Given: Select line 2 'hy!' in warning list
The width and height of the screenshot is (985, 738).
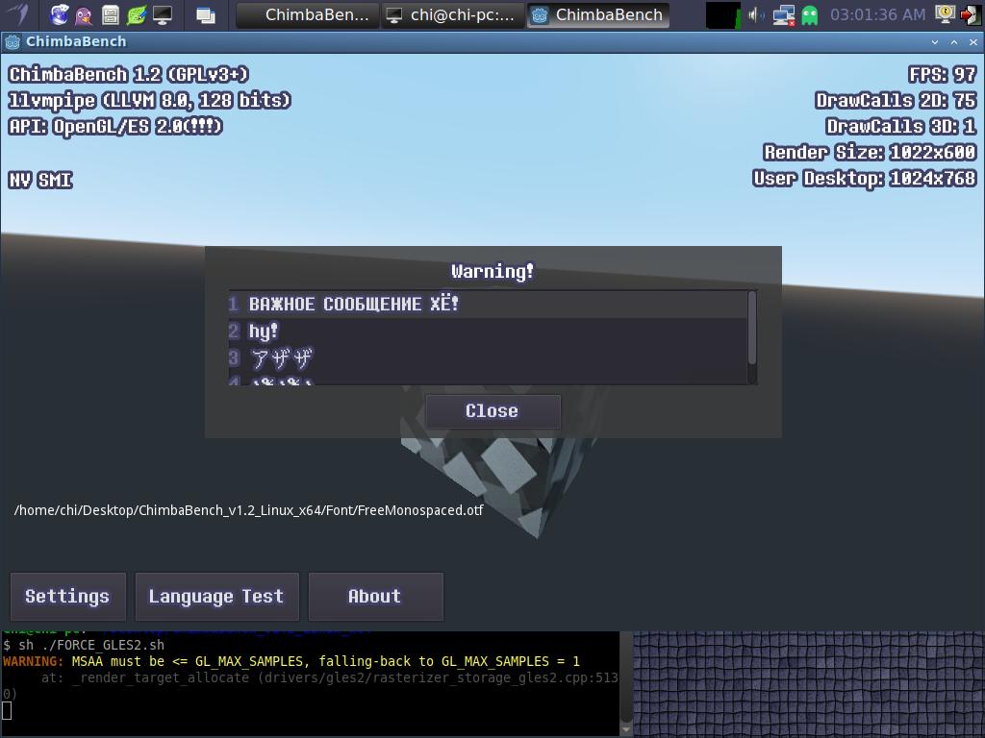Looking at the screenshot, I should point(264,332).
